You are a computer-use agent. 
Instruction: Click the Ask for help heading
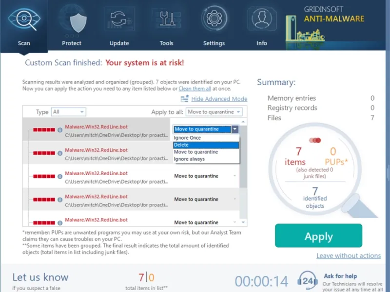(x=340, y=276)
